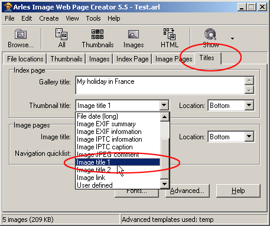Screen dimensions: 270x226
Task: Click the Browse toolbar icon
Action: [x=21, y=34]
